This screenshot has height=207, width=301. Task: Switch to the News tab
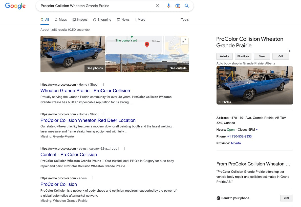pyautogui.click(x=123, y=19)
